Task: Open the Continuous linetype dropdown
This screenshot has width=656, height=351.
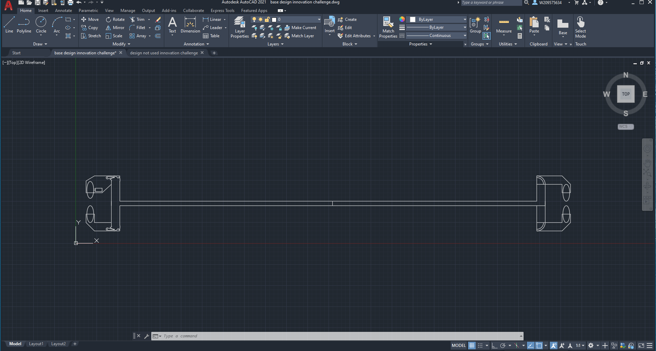Action: coord(465,36)
